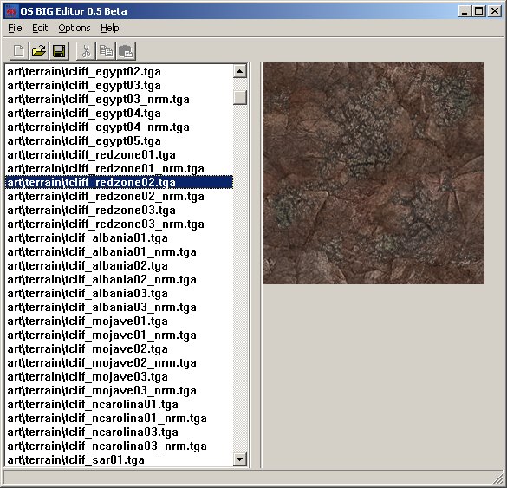Select art\terrain\tclif_ncarolina03_nrm.tga
This screenshot has height=488, width=507.
click(x=119, y=446)
